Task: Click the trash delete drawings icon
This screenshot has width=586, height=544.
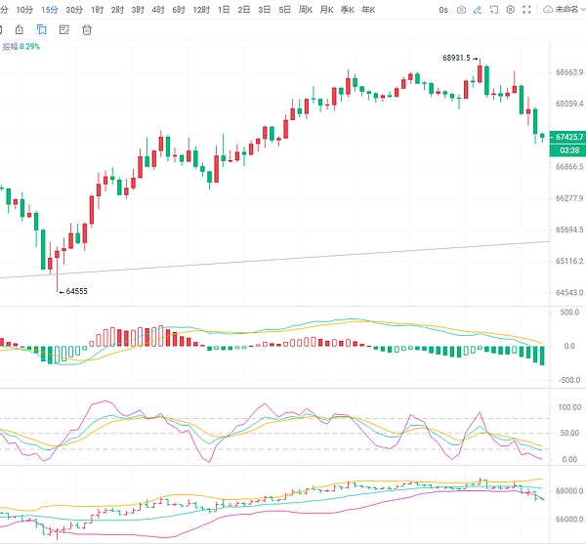Action: pyautogui.click(x=87, y=29)
